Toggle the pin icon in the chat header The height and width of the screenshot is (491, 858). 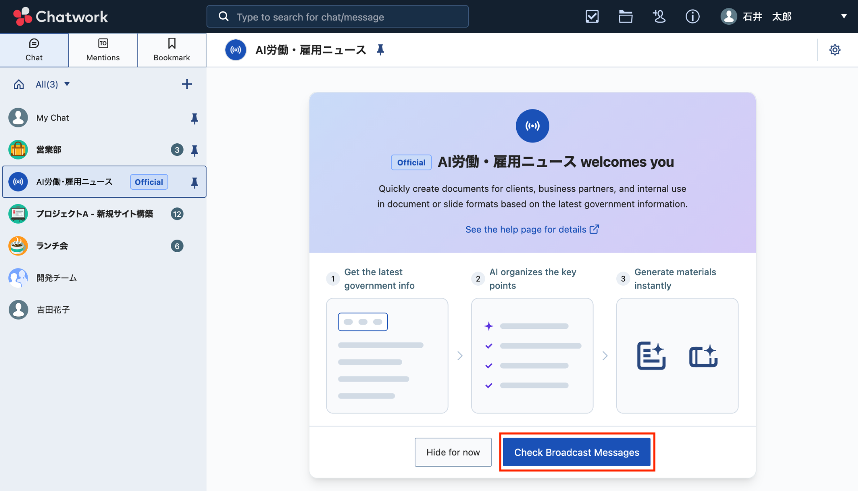[x=380, y=50]
